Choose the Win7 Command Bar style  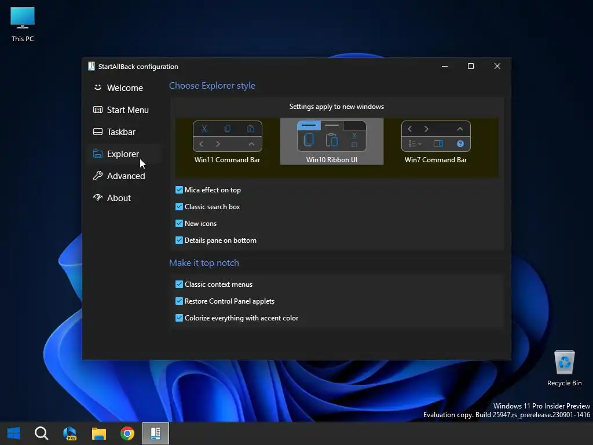[x=435, y=142]
